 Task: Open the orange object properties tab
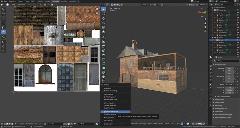pyautogui.click(x=211, y=84)
